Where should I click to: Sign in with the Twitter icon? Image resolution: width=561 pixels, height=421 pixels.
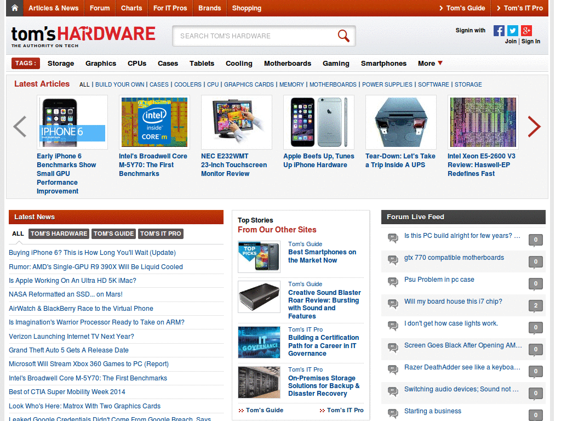[512, 31]
